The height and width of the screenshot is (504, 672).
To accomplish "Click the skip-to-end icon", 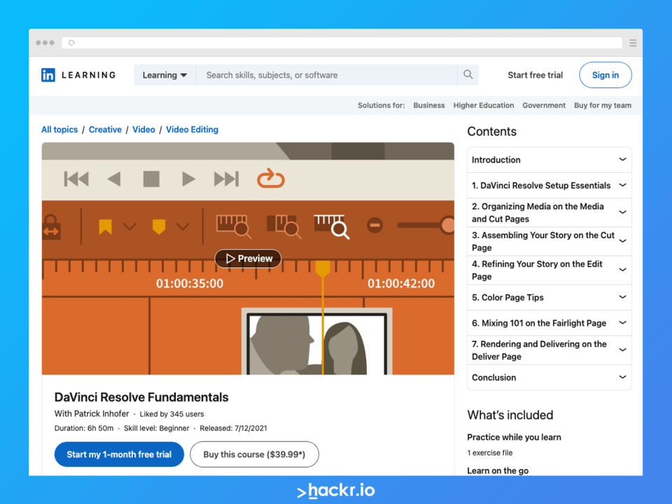I will pyautogui.click(x=226, y=178).
